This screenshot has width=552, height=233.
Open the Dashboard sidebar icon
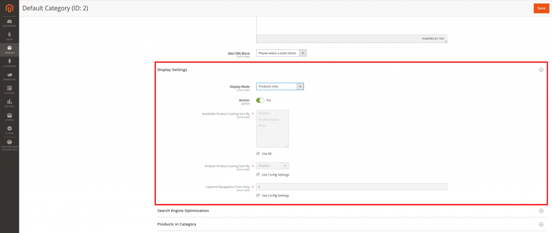click(9, 23)
